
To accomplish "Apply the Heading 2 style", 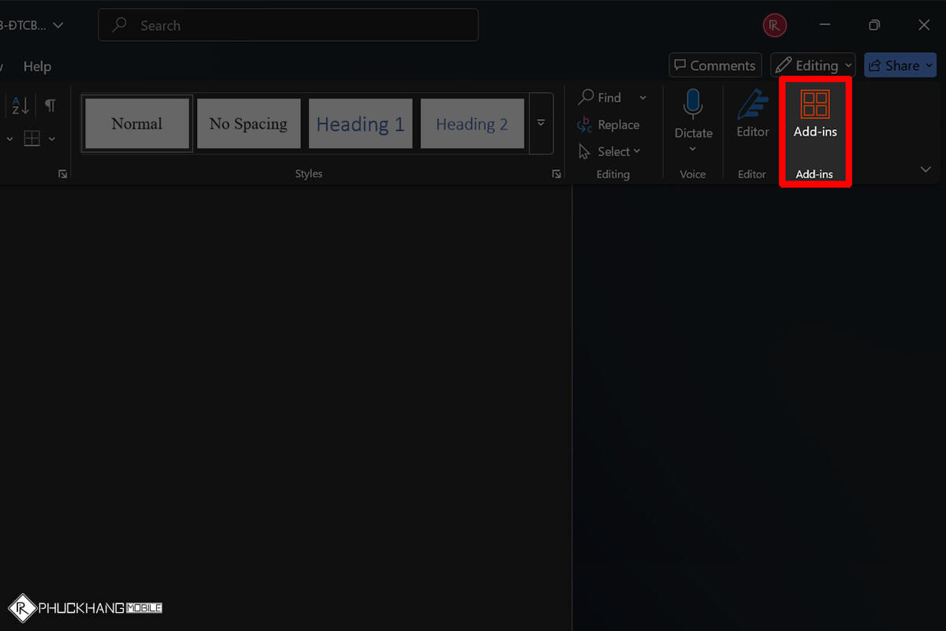I will coord(472,123).
